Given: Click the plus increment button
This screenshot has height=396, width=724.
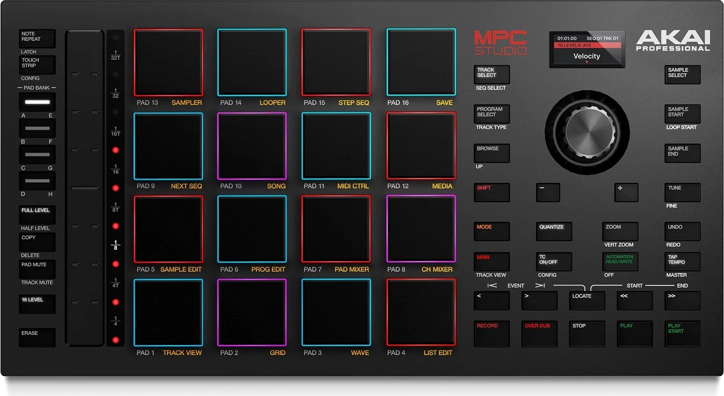Looking at the screenshot, I should 627,193.
